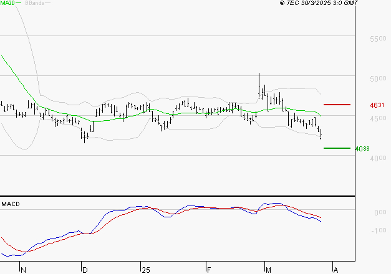Click the 4500 price axis label
The image size is (391, 274).
tap(378, 118)
